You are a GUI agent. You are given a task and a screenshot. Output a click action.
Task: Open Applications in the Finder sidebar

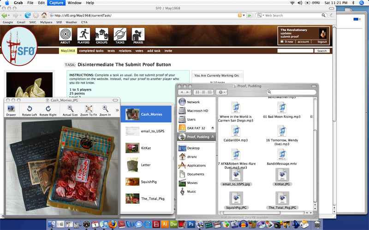[196, 165]
